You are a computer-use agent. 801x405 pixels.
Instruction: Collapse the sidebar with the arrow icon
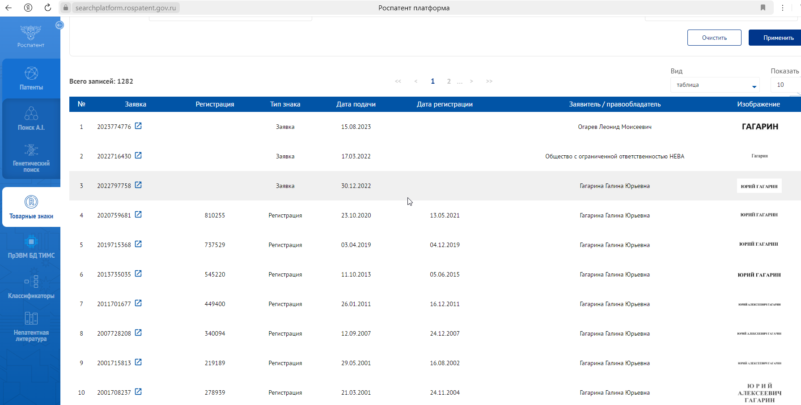pyautogui.click(x=59, y=25)
